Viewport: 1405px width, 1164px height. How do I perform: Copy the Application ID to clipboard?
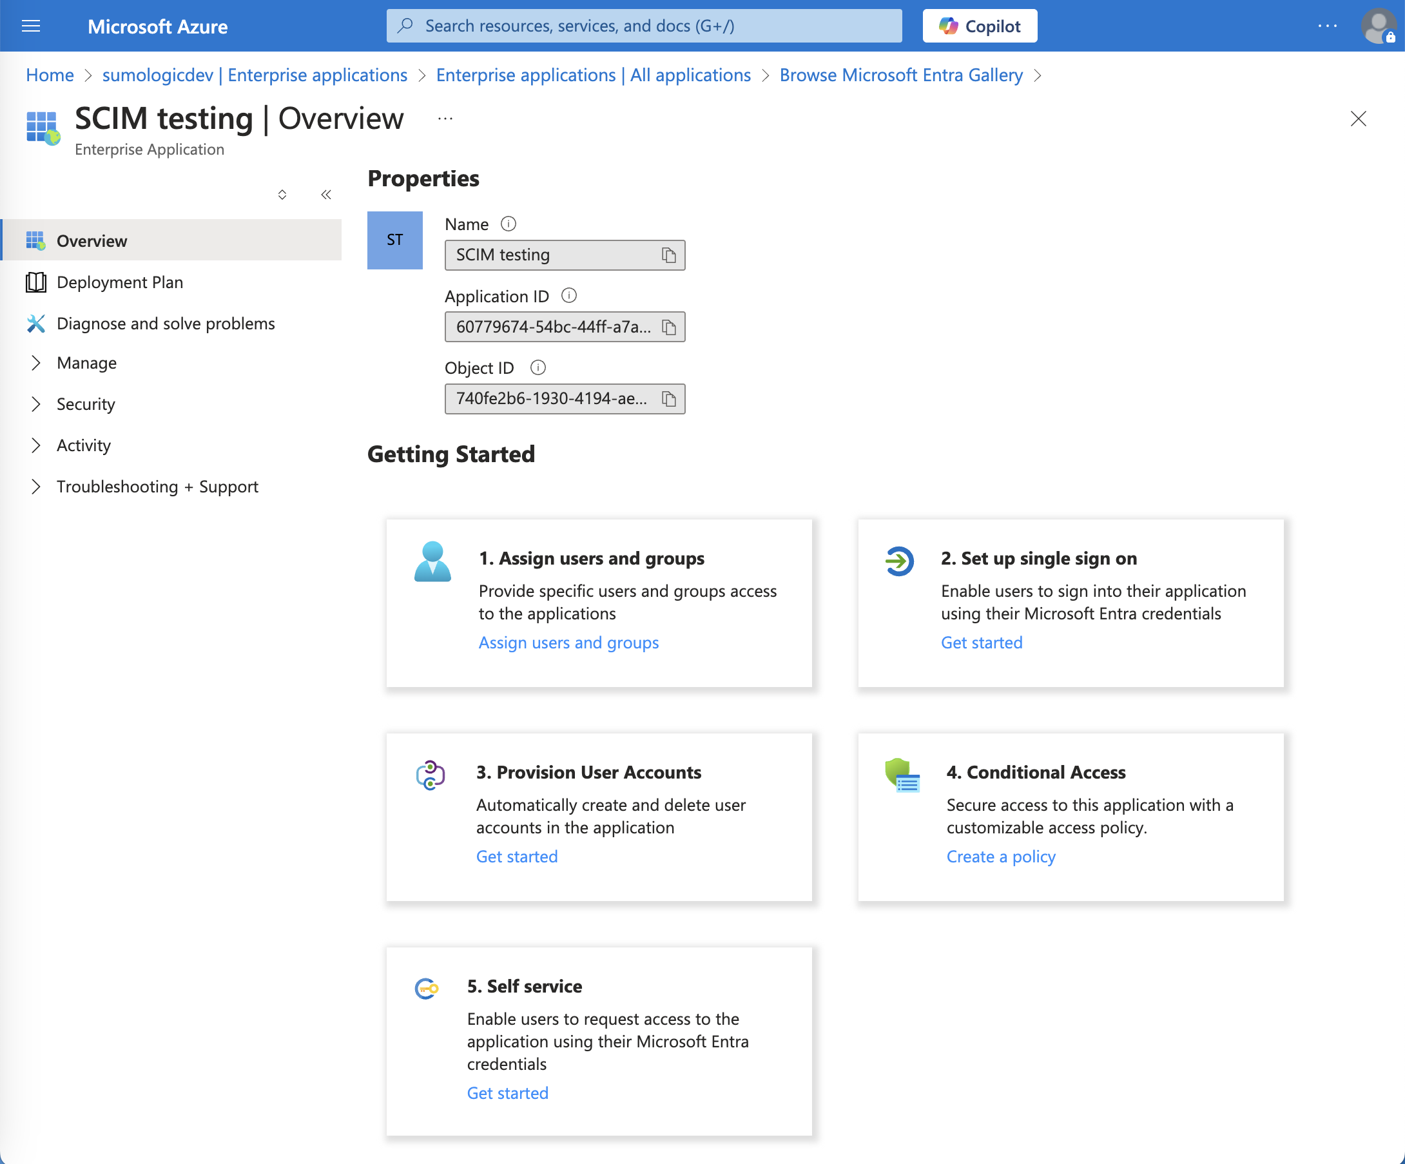tap(668, 327)
